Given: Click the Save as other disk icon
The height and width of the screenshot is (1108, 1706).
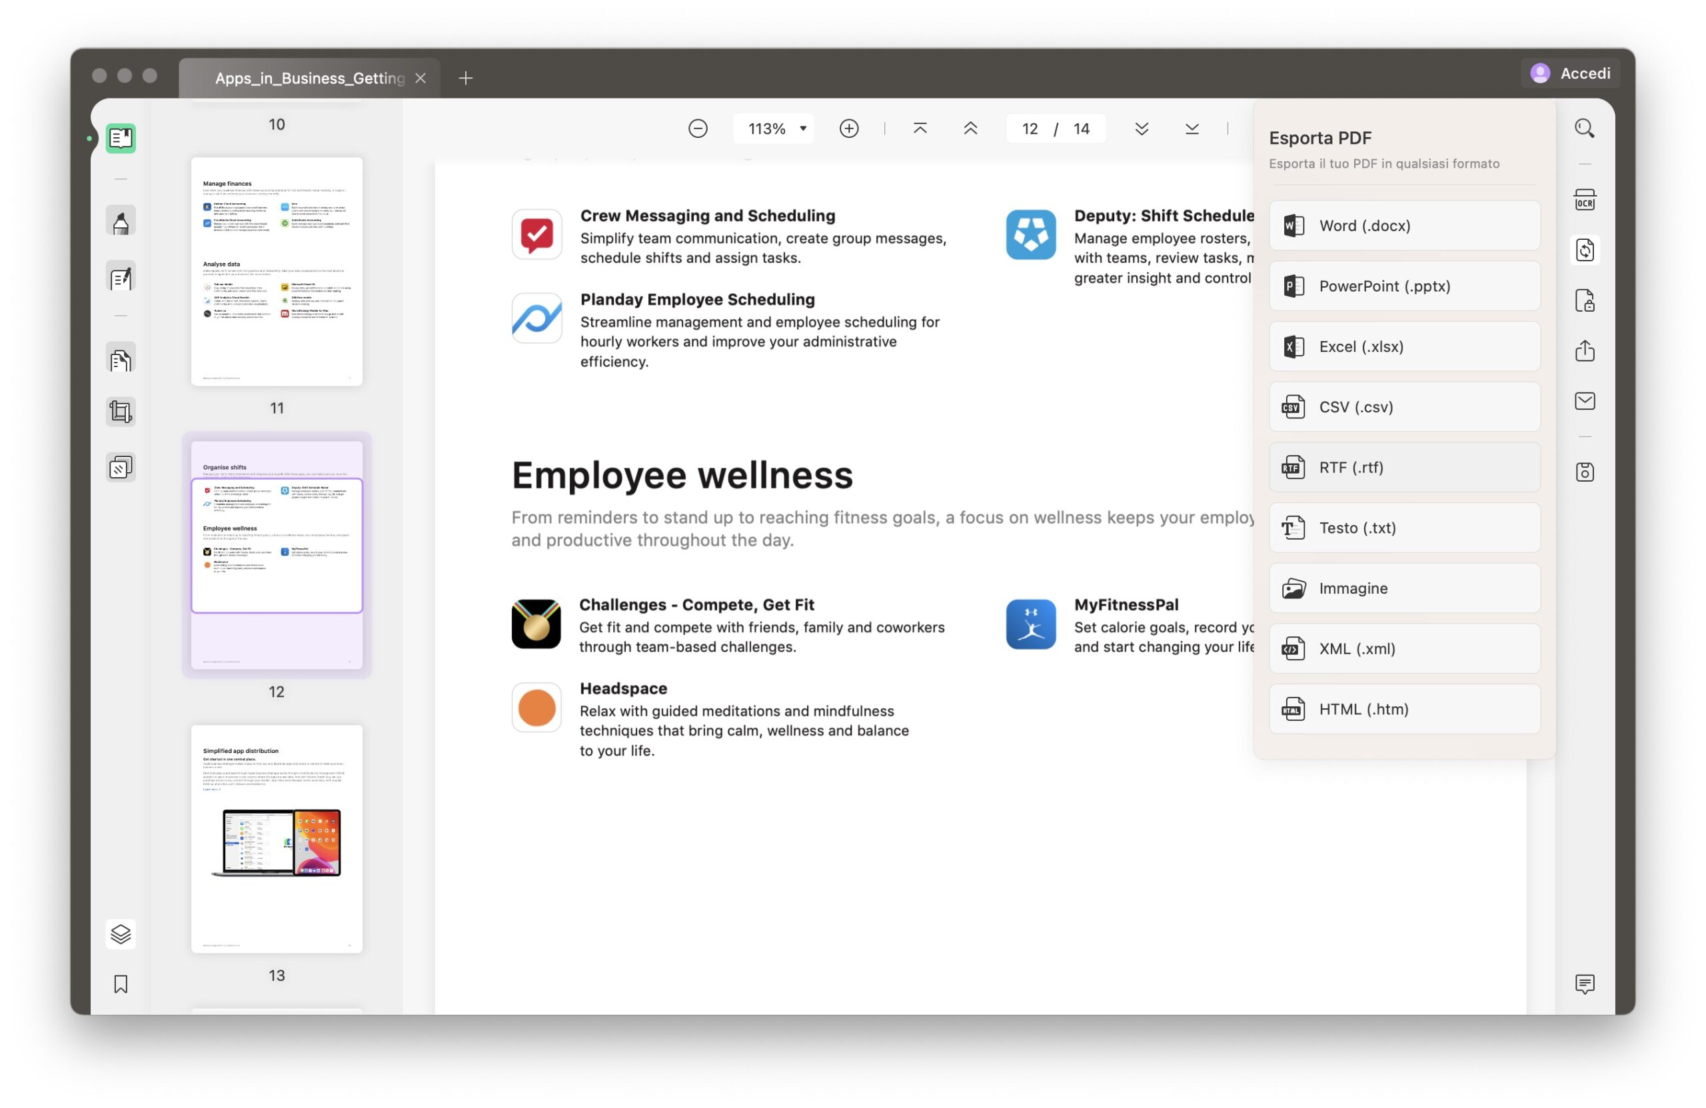Looking at the screenshot, I should click(1584, 472).
